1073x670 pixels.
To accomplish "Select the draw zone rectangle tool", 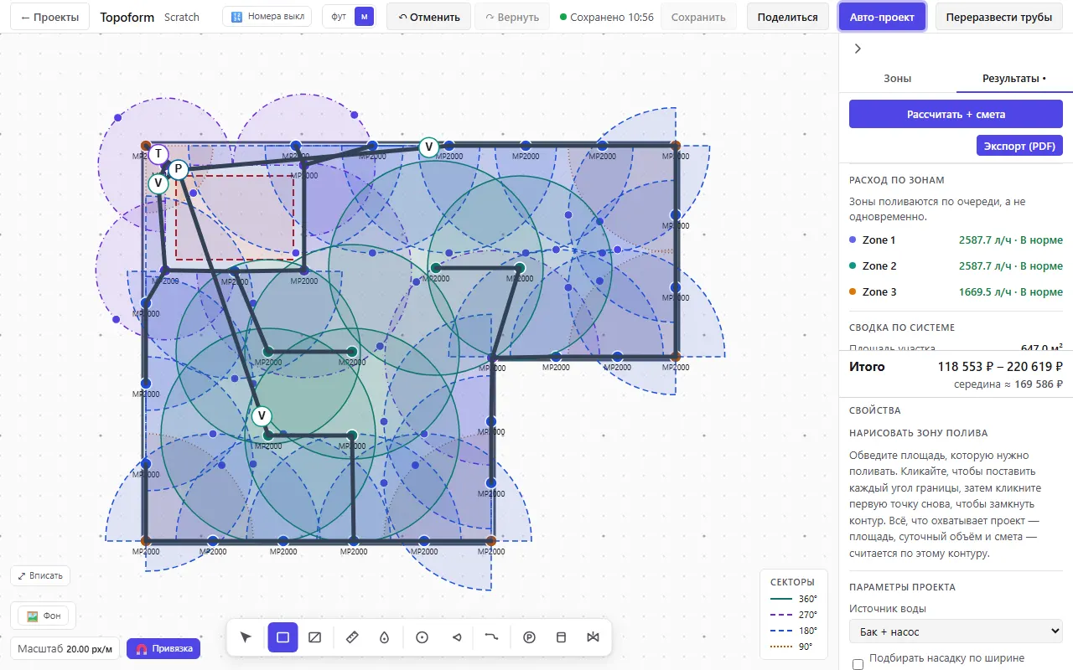I will tap(283, 637).
